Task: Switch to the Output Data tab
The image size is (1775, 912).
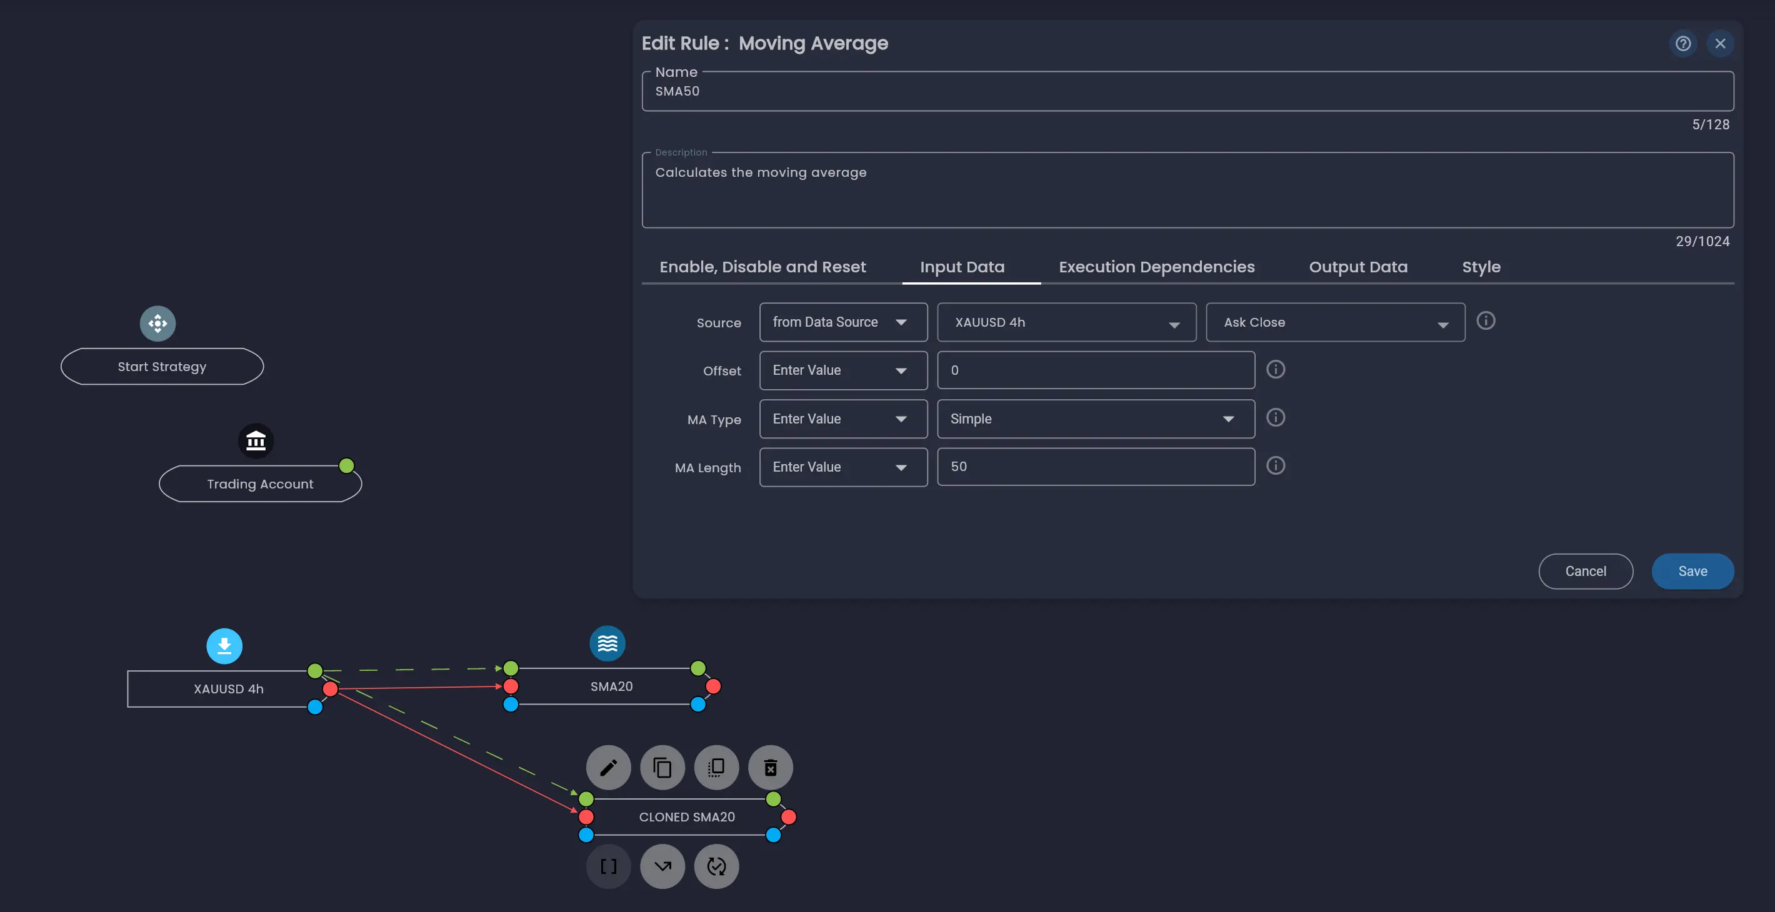Action: click(x=1357, y=267)
